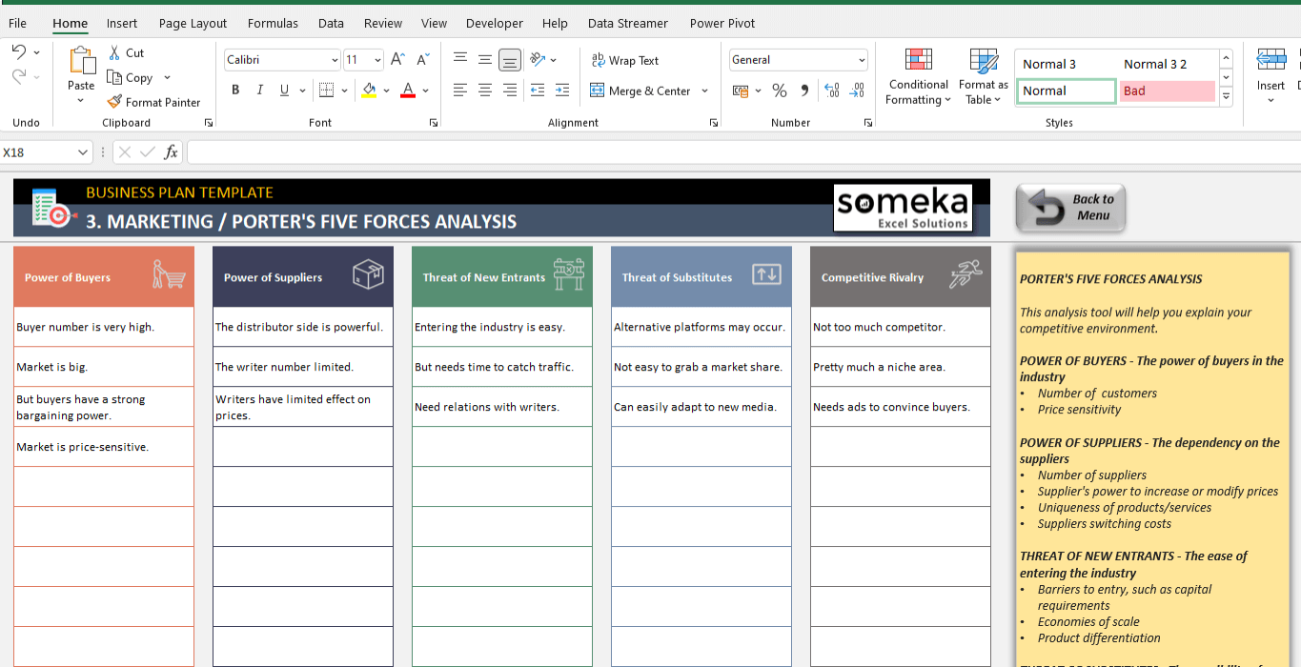Open the font size dropdown
Viewport: 1301px width, 667px height.
click(x=376, y=59)
